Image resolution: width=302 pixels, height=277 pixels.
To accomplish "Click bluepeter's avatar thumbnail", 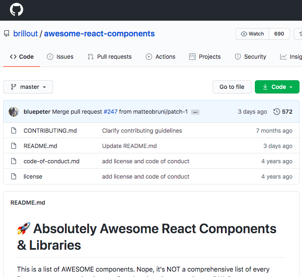I will tap(14, 112).
